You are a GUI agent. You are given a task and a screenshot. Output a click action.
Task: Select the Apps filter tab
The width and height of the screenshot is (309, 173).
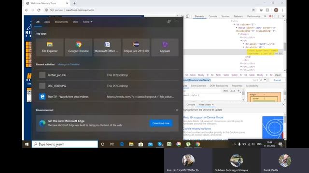pyautogui.click(x=47, y=22)
